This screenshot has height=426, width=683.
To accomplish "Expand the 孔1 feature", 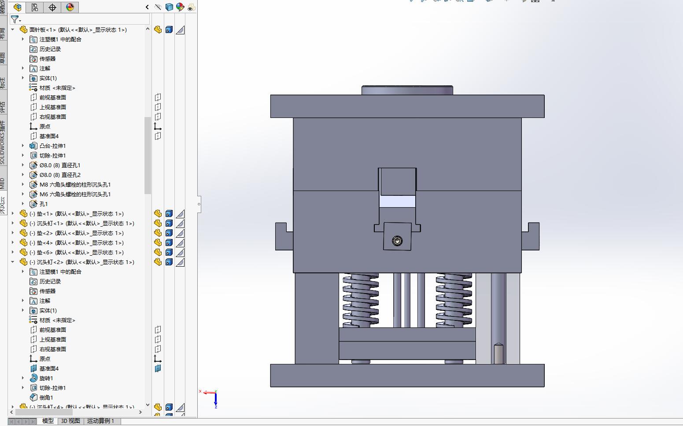I will [23, 204].
